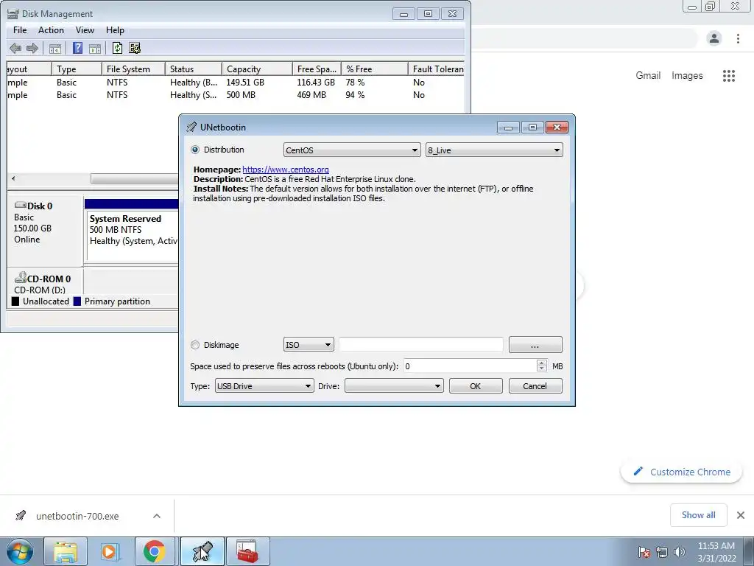Click Cancel in UNetbootin
The image size is (754, 566).
point(535,386)
